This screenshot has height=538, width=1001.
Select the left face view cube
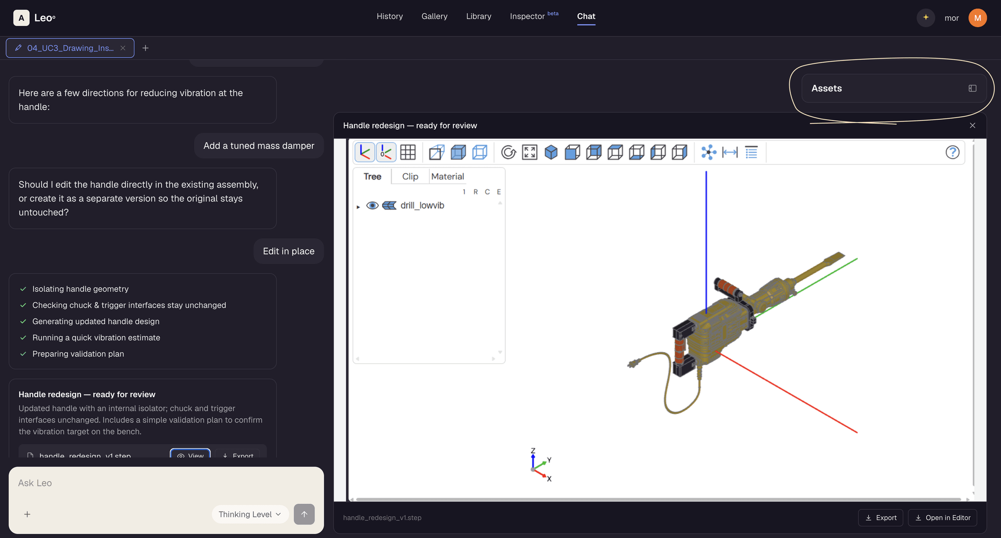click(658, 152)
